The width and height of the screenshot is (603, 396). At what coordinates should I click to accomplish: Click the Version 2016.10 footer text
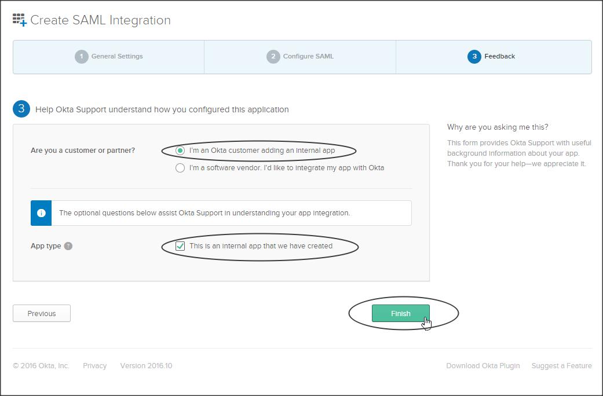pyautogui.click(x=146, y=366)
